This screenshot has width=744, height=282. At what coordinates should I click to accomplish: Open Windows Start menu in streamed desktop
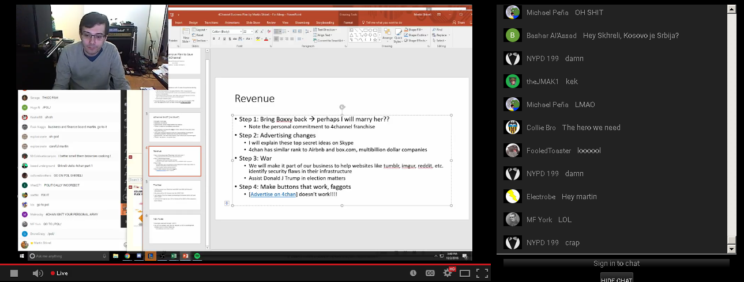22,256
